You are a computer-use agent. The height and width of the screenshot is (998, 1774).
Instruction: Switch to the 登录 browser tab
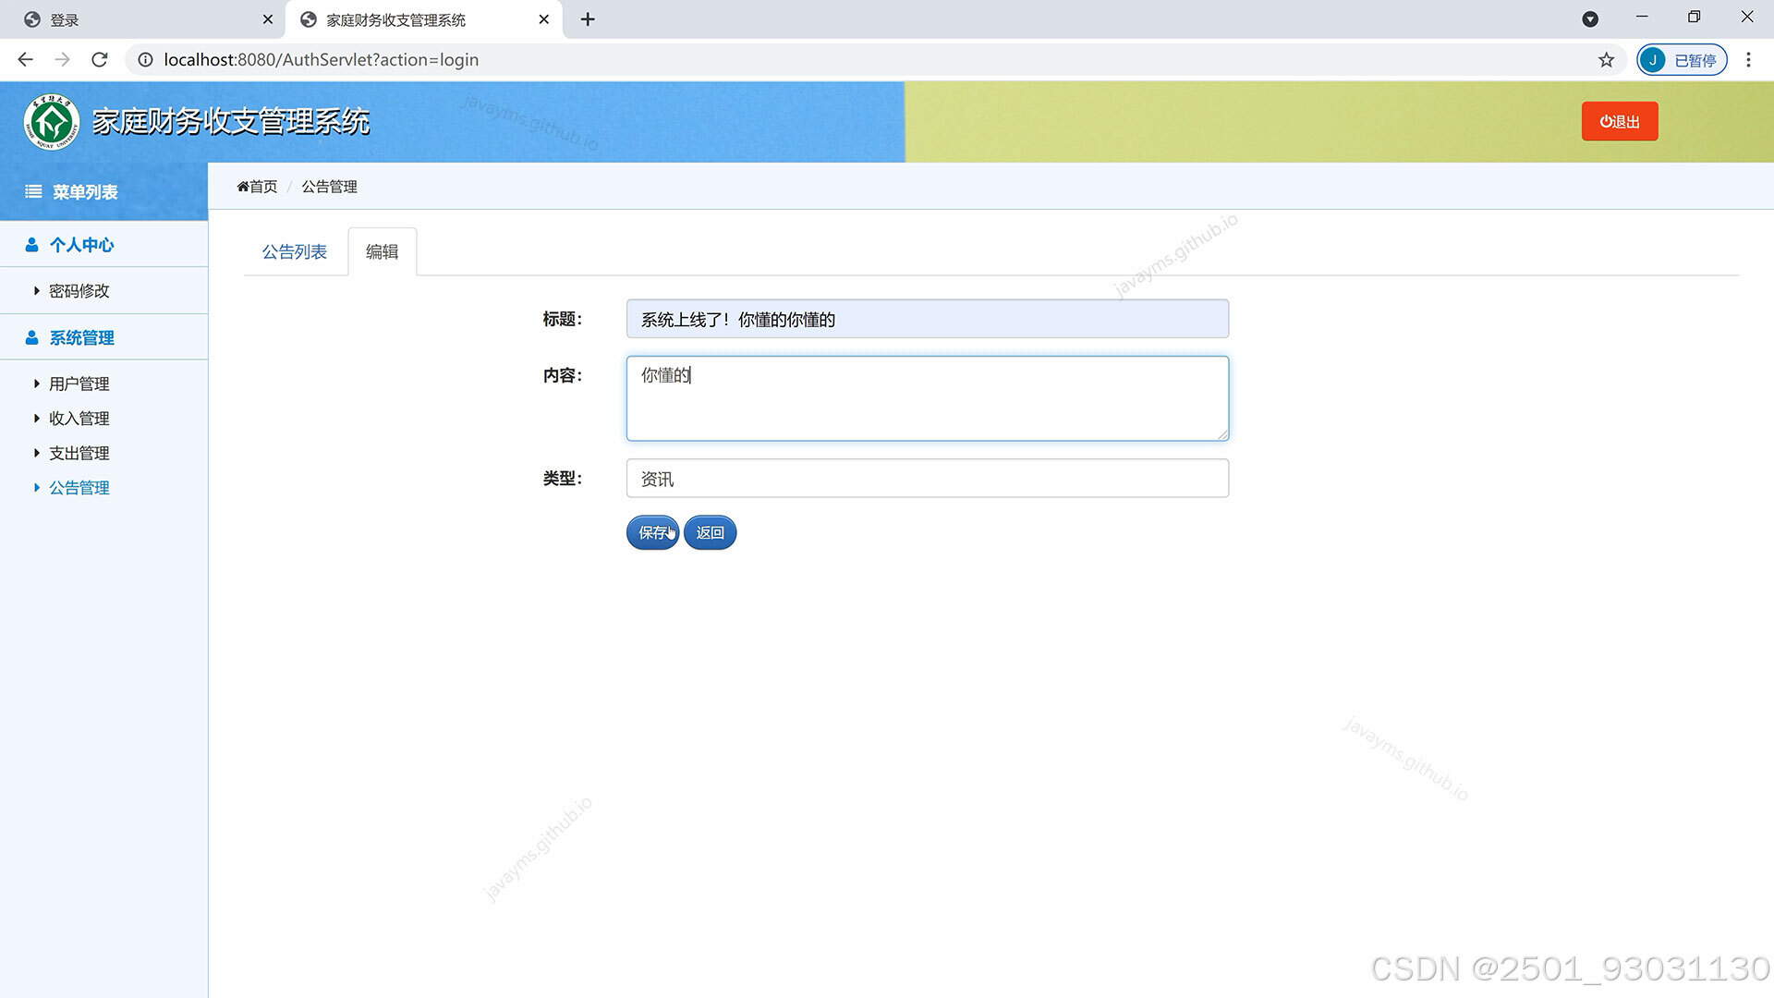point(143,19)
